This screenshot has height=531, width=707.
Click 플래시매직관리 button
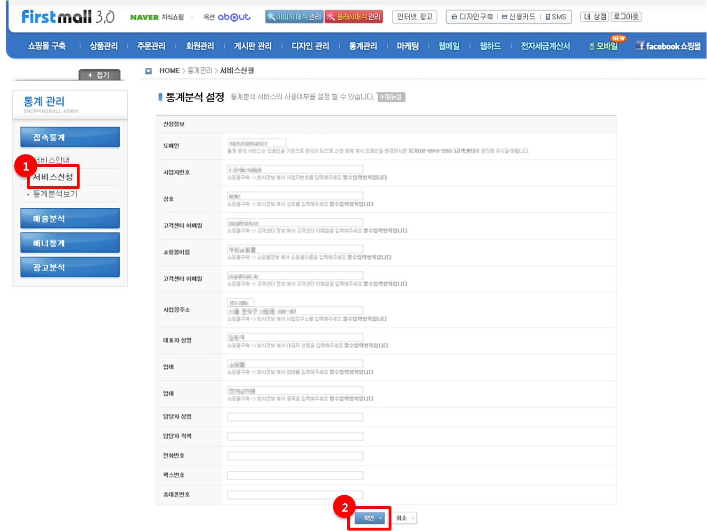pos(354,17)
